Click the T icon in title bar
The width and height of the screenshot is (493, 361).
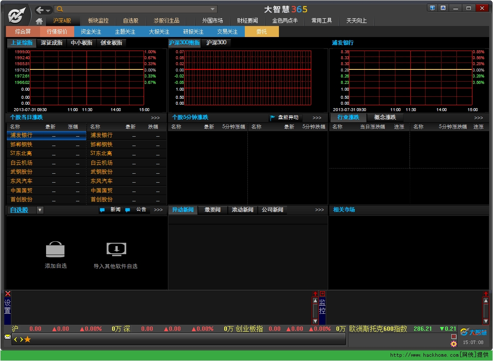[x=432, y=8]
